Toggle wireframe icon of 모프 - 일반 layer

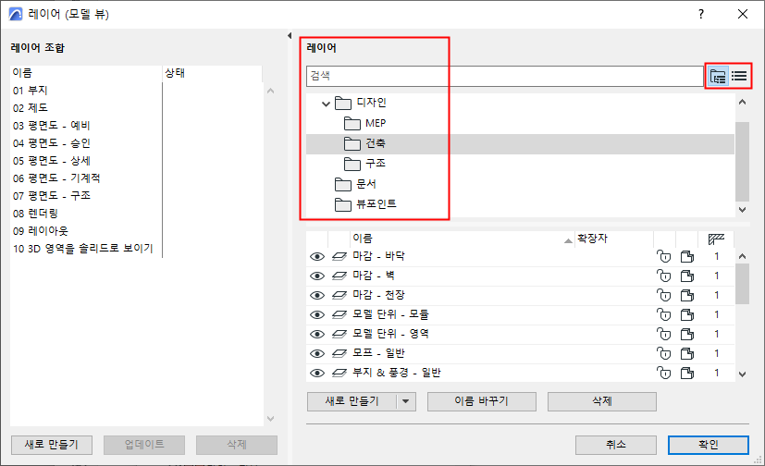339,353
